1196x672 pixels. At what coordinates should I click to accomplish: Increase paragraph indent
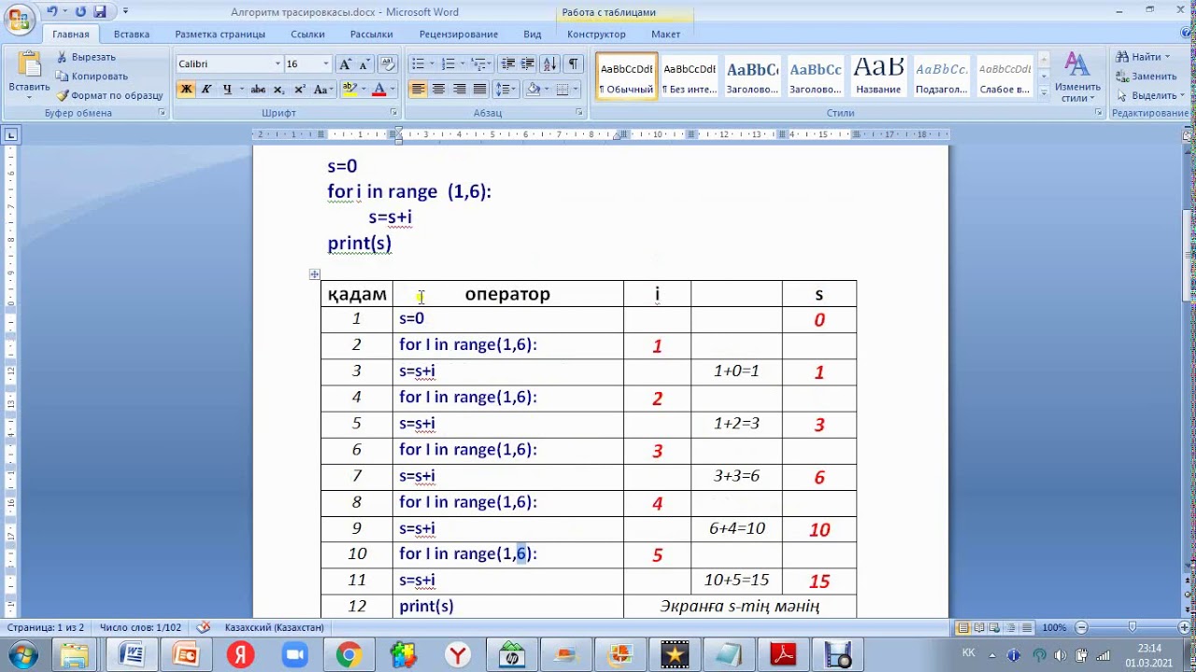pos(528,63)
